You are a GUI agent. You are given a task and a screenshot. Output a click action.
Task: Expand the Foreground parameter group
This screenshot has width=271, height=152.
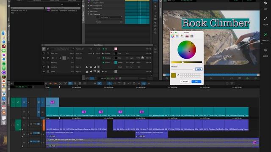(x=88, y=8)
